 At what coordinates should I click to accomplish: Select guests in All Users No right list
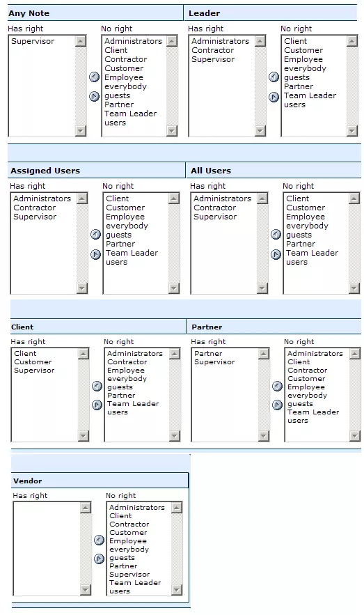pos(299,235)
